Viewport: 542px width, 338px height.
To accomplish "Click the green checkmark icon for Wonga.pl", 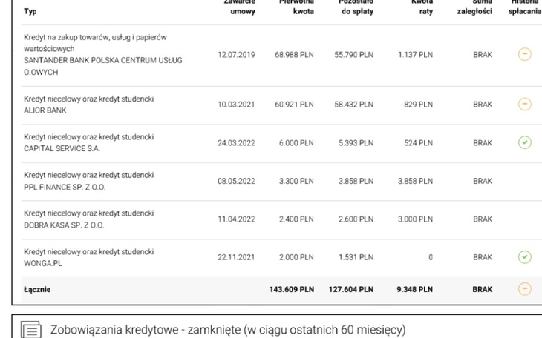I will tap(524, 257).
